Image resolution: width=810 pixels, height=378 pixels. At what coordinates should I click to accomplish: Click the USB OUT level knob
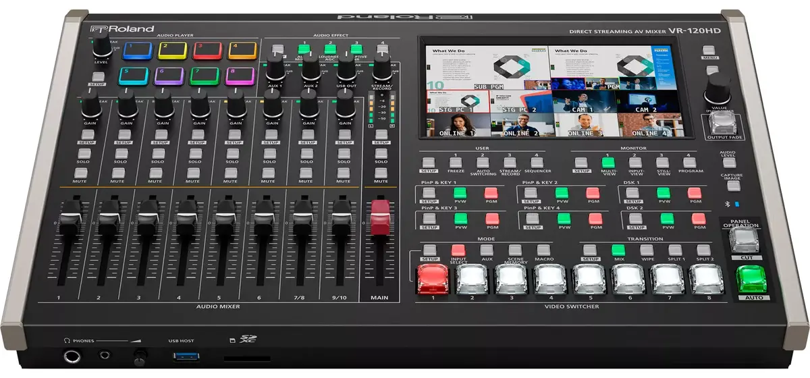[x=346, y=69]
